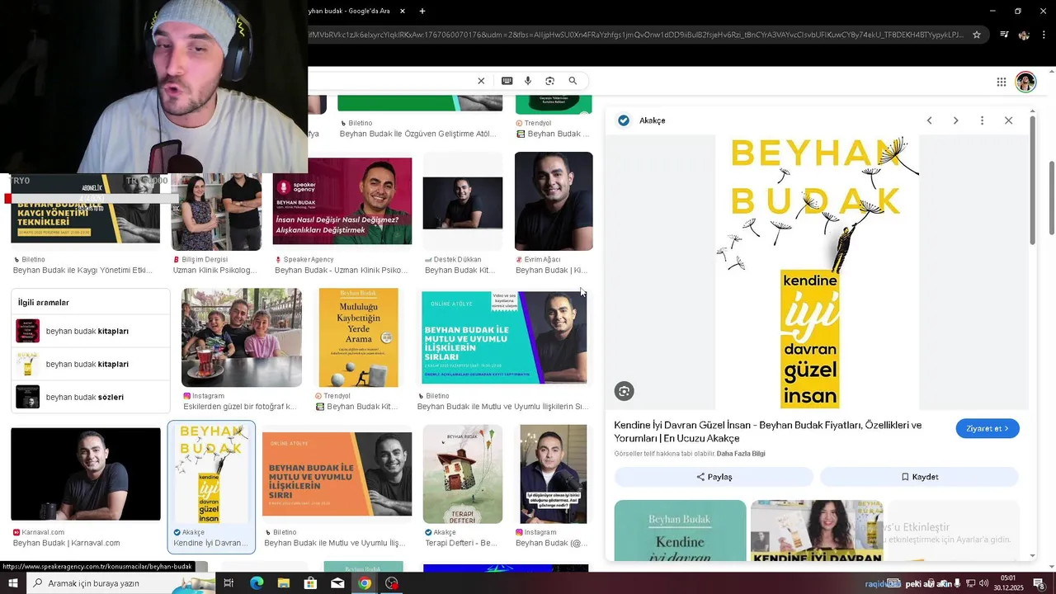
Task: Open the large Beyhan Budak book cover
Action: pos(818,272)
